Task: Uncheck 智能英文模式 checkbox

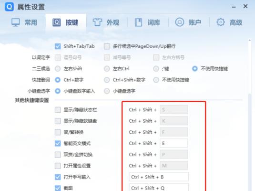Action: pyautogui.click(x=58, y=143)
